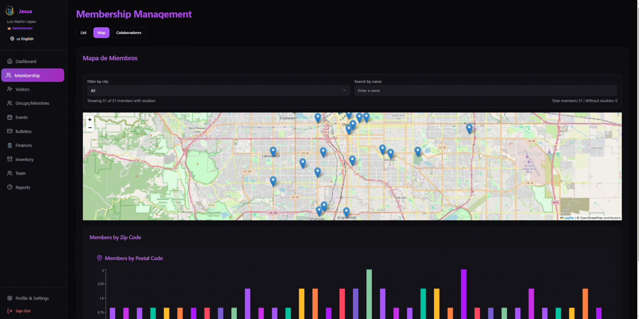The height and width of the screenshot is (319, 639).
Task: Switch language via us English selector
Action: point(22,39)
